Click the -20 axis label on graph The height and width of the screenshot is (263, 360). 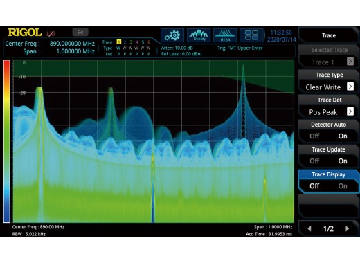click(22, 93)
